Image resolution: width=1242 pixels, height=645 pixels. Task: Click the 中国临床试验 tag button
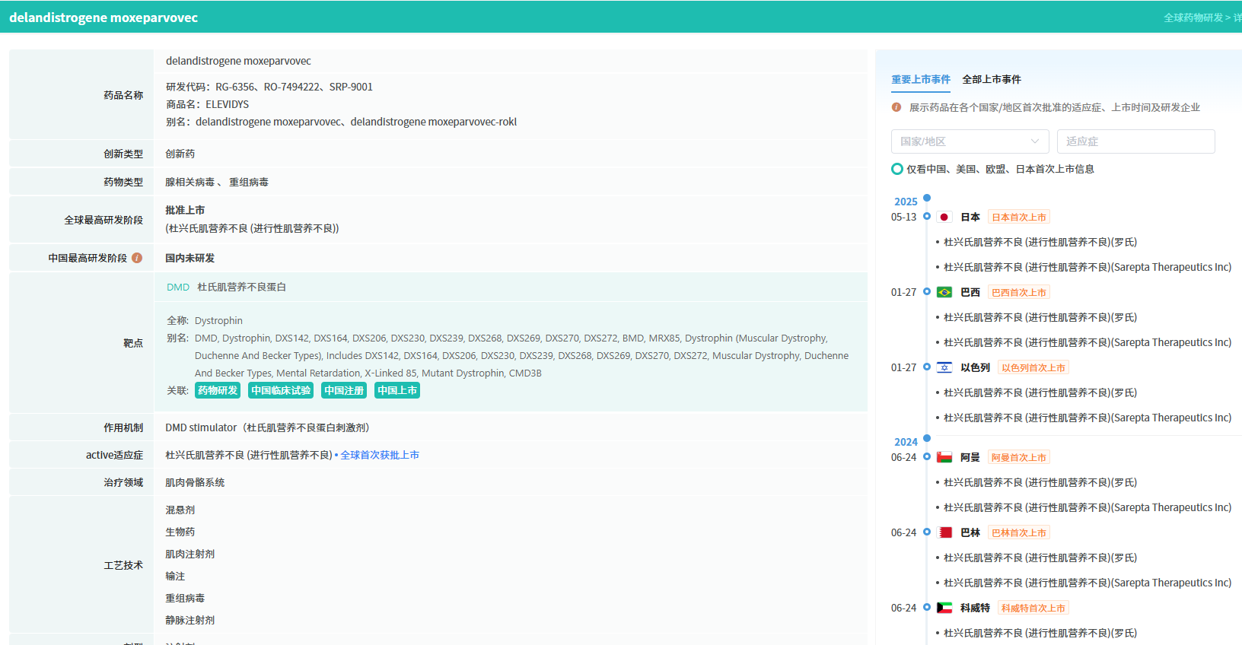[281, 390]
